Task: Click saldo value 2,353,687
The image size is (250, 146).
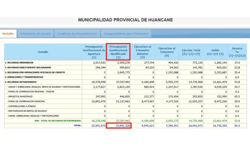Action: 220,73
